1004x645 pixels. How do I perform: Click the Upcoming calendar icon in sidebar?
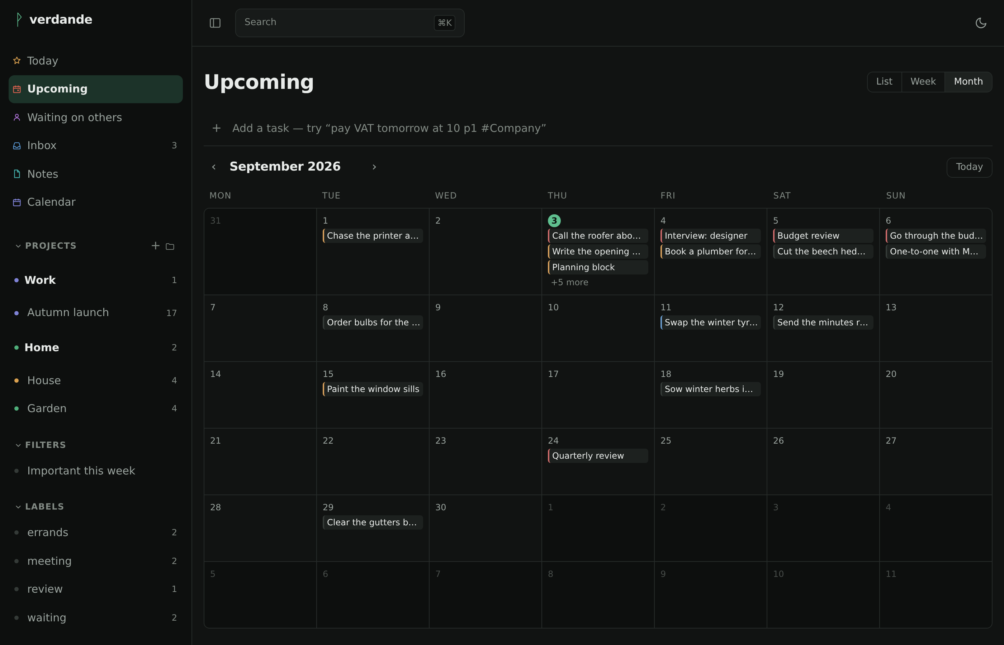pyautogui.click(x=17, y=89)
